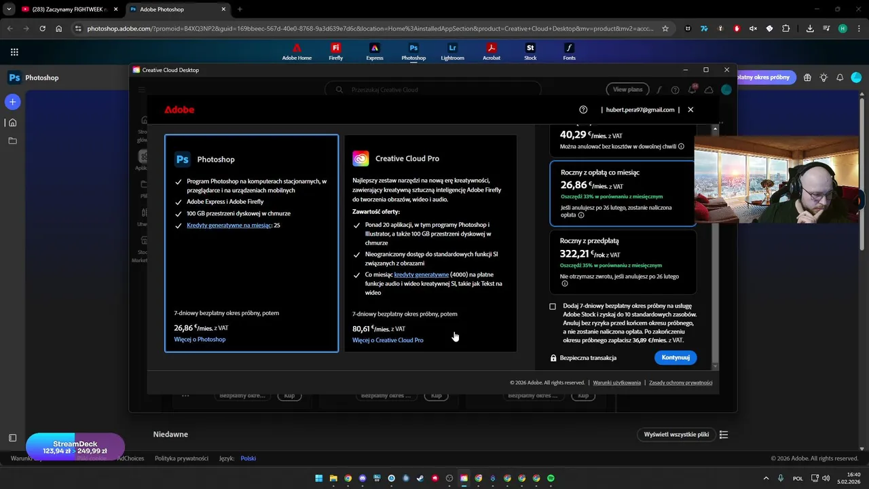Click the blue create-new plus button
The image size is (869, 489).
tap(12, 102)
